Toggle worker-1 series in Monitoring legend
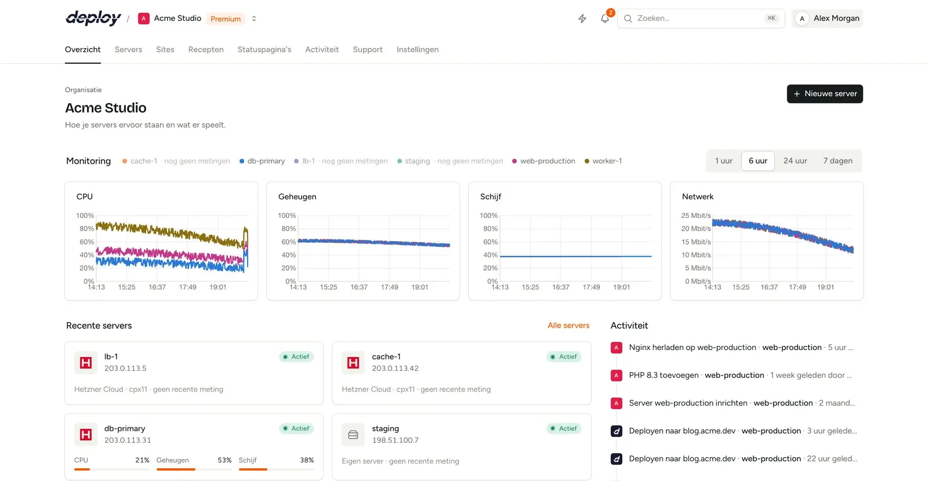 [603, 161]
